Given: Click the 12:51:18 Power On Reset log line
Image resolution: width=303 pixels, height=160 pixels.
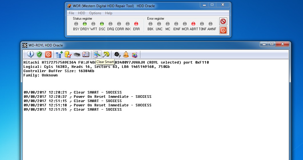Looking at the screenshot, I should point(87,105).
